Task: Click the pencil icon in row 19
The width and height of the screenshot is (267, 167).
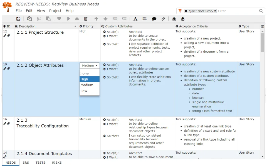Action: (x=5, y=69)
